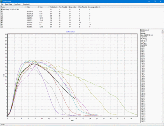Image resolution: width=164 pixels, height=126 pixels.
Task: Close the Uroflowmet window
Action: point(161,1)
